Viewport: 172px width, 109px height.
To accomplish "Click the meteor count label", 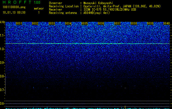I will [x=39, y=8].
